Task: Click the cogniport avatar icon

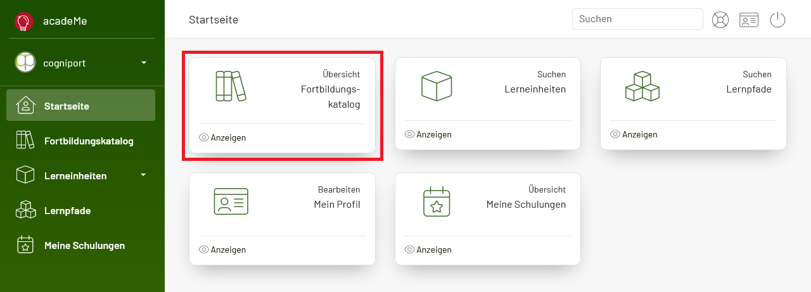Action: coord(25,62)
